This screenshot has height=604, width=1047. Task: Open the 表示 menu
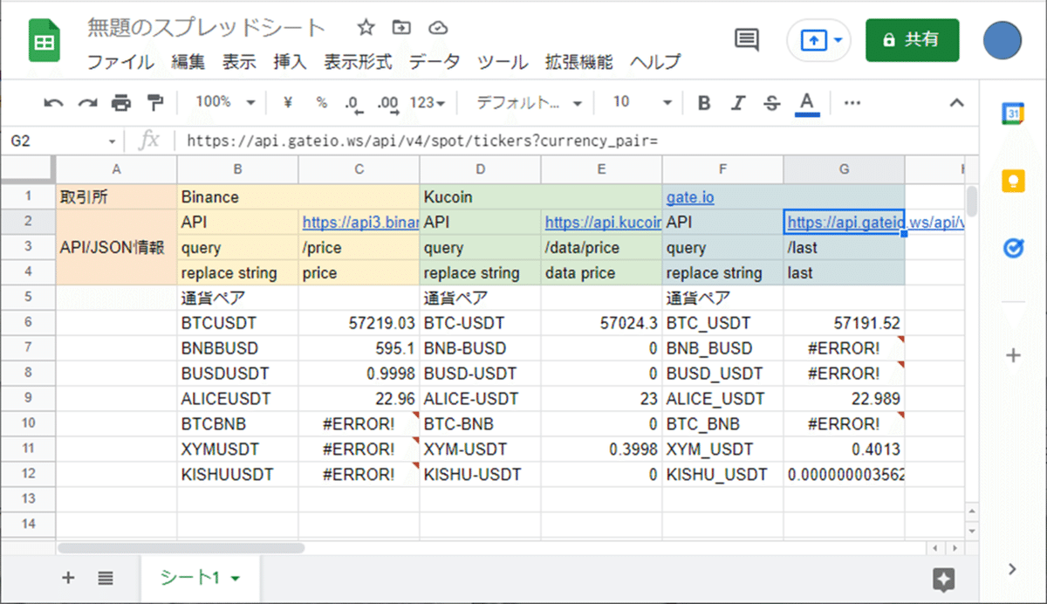tap(239, 62)
